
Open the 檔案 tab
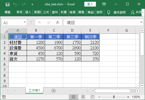tap(8, 12)
